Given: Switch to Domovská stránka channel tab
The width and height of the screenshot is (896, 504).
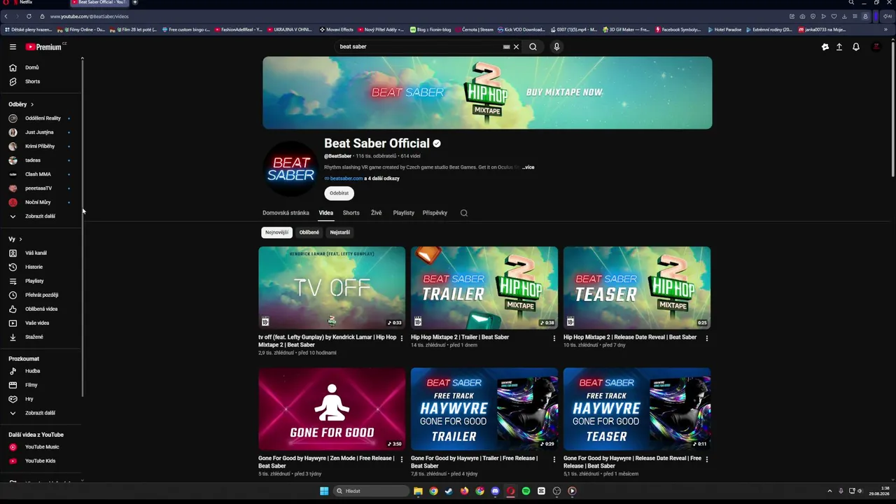Looking at the screenshot, I should pos(286,213).
